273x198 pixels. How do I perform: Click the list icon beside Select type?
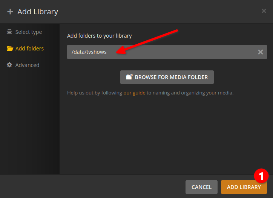(x=9, y=32)
